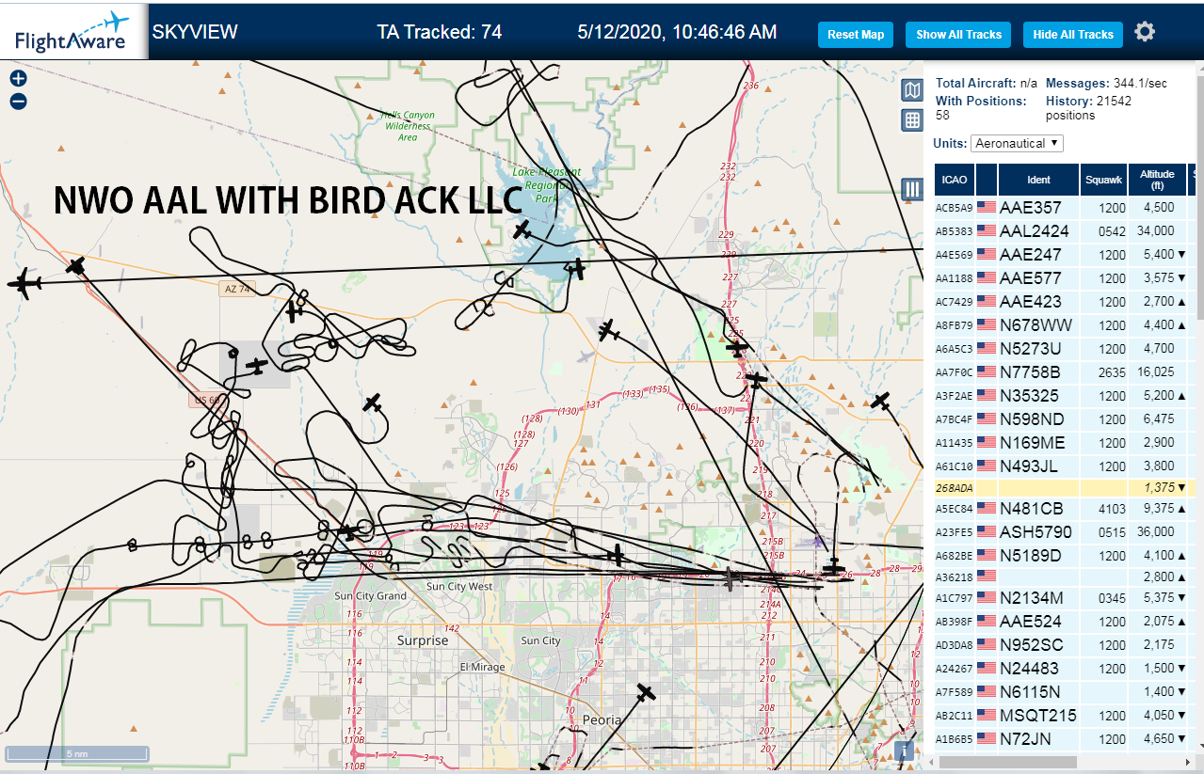Click the ICAO code A36218

pyautogui.click(x=953, y=577)
